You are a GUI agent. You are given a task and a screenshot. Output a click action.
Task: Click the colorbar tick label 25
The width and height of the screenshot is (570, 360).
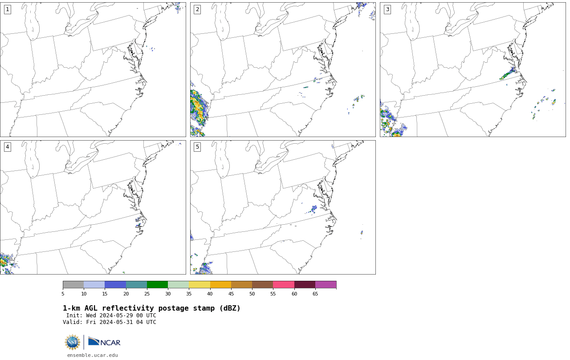tap(147, 294)
